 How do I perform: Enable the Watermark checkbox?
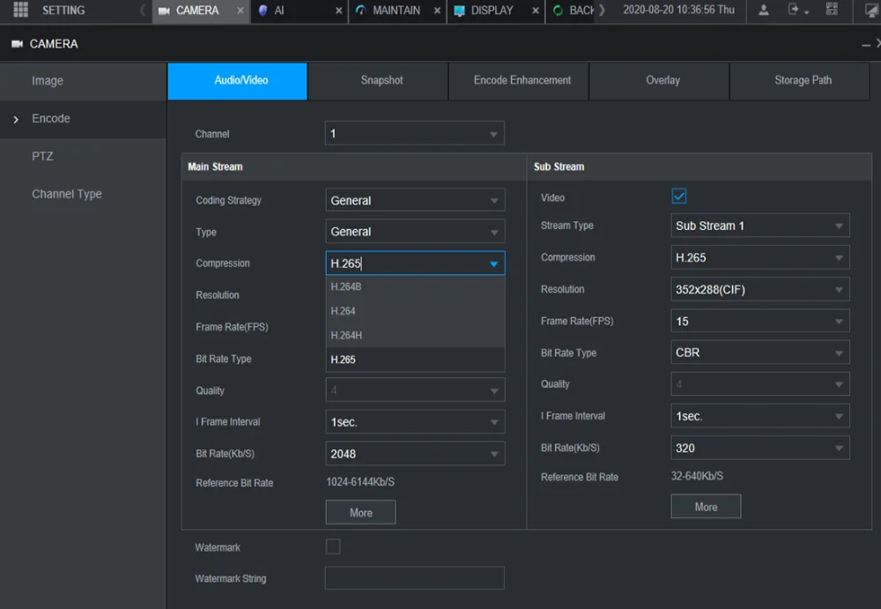tap(333, 547)
